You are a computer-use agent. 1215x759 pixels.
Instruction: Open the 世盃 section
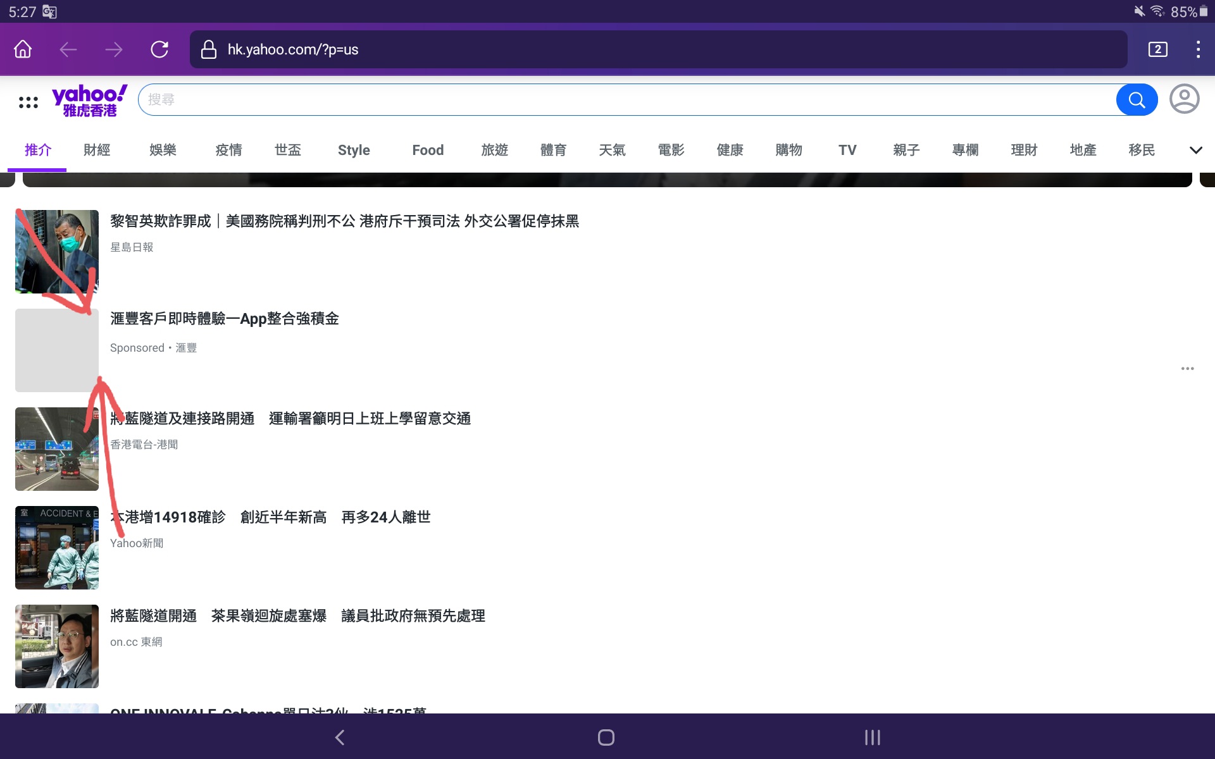click(x=288, y=150)
